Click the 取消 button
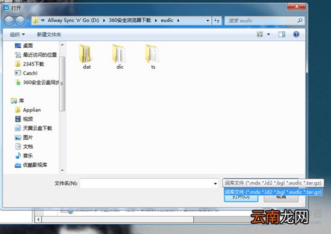The width and height of the screenshot is (331, 234). [281, 198]
